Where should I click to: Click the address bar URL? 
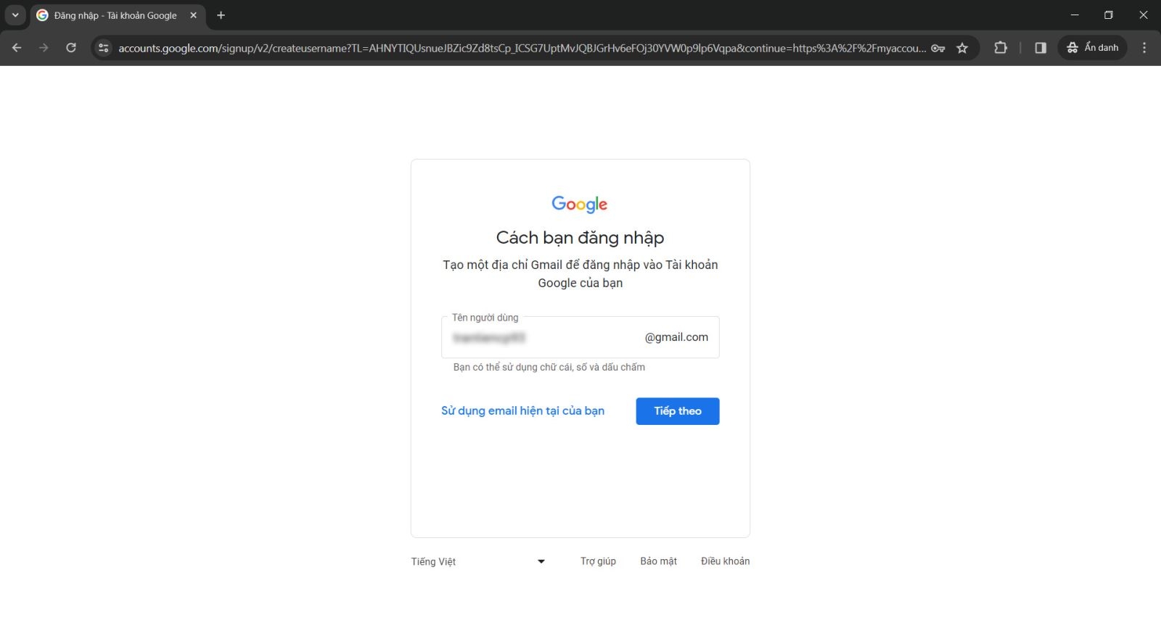[x=522, y=48]
